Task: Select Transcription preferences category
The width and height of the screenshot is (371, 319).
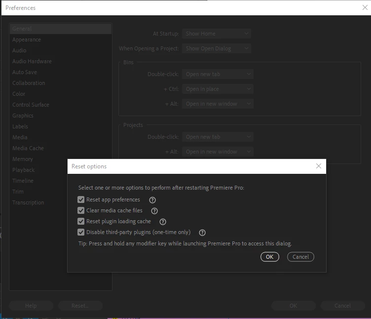Action: click(x=38, y=203)
